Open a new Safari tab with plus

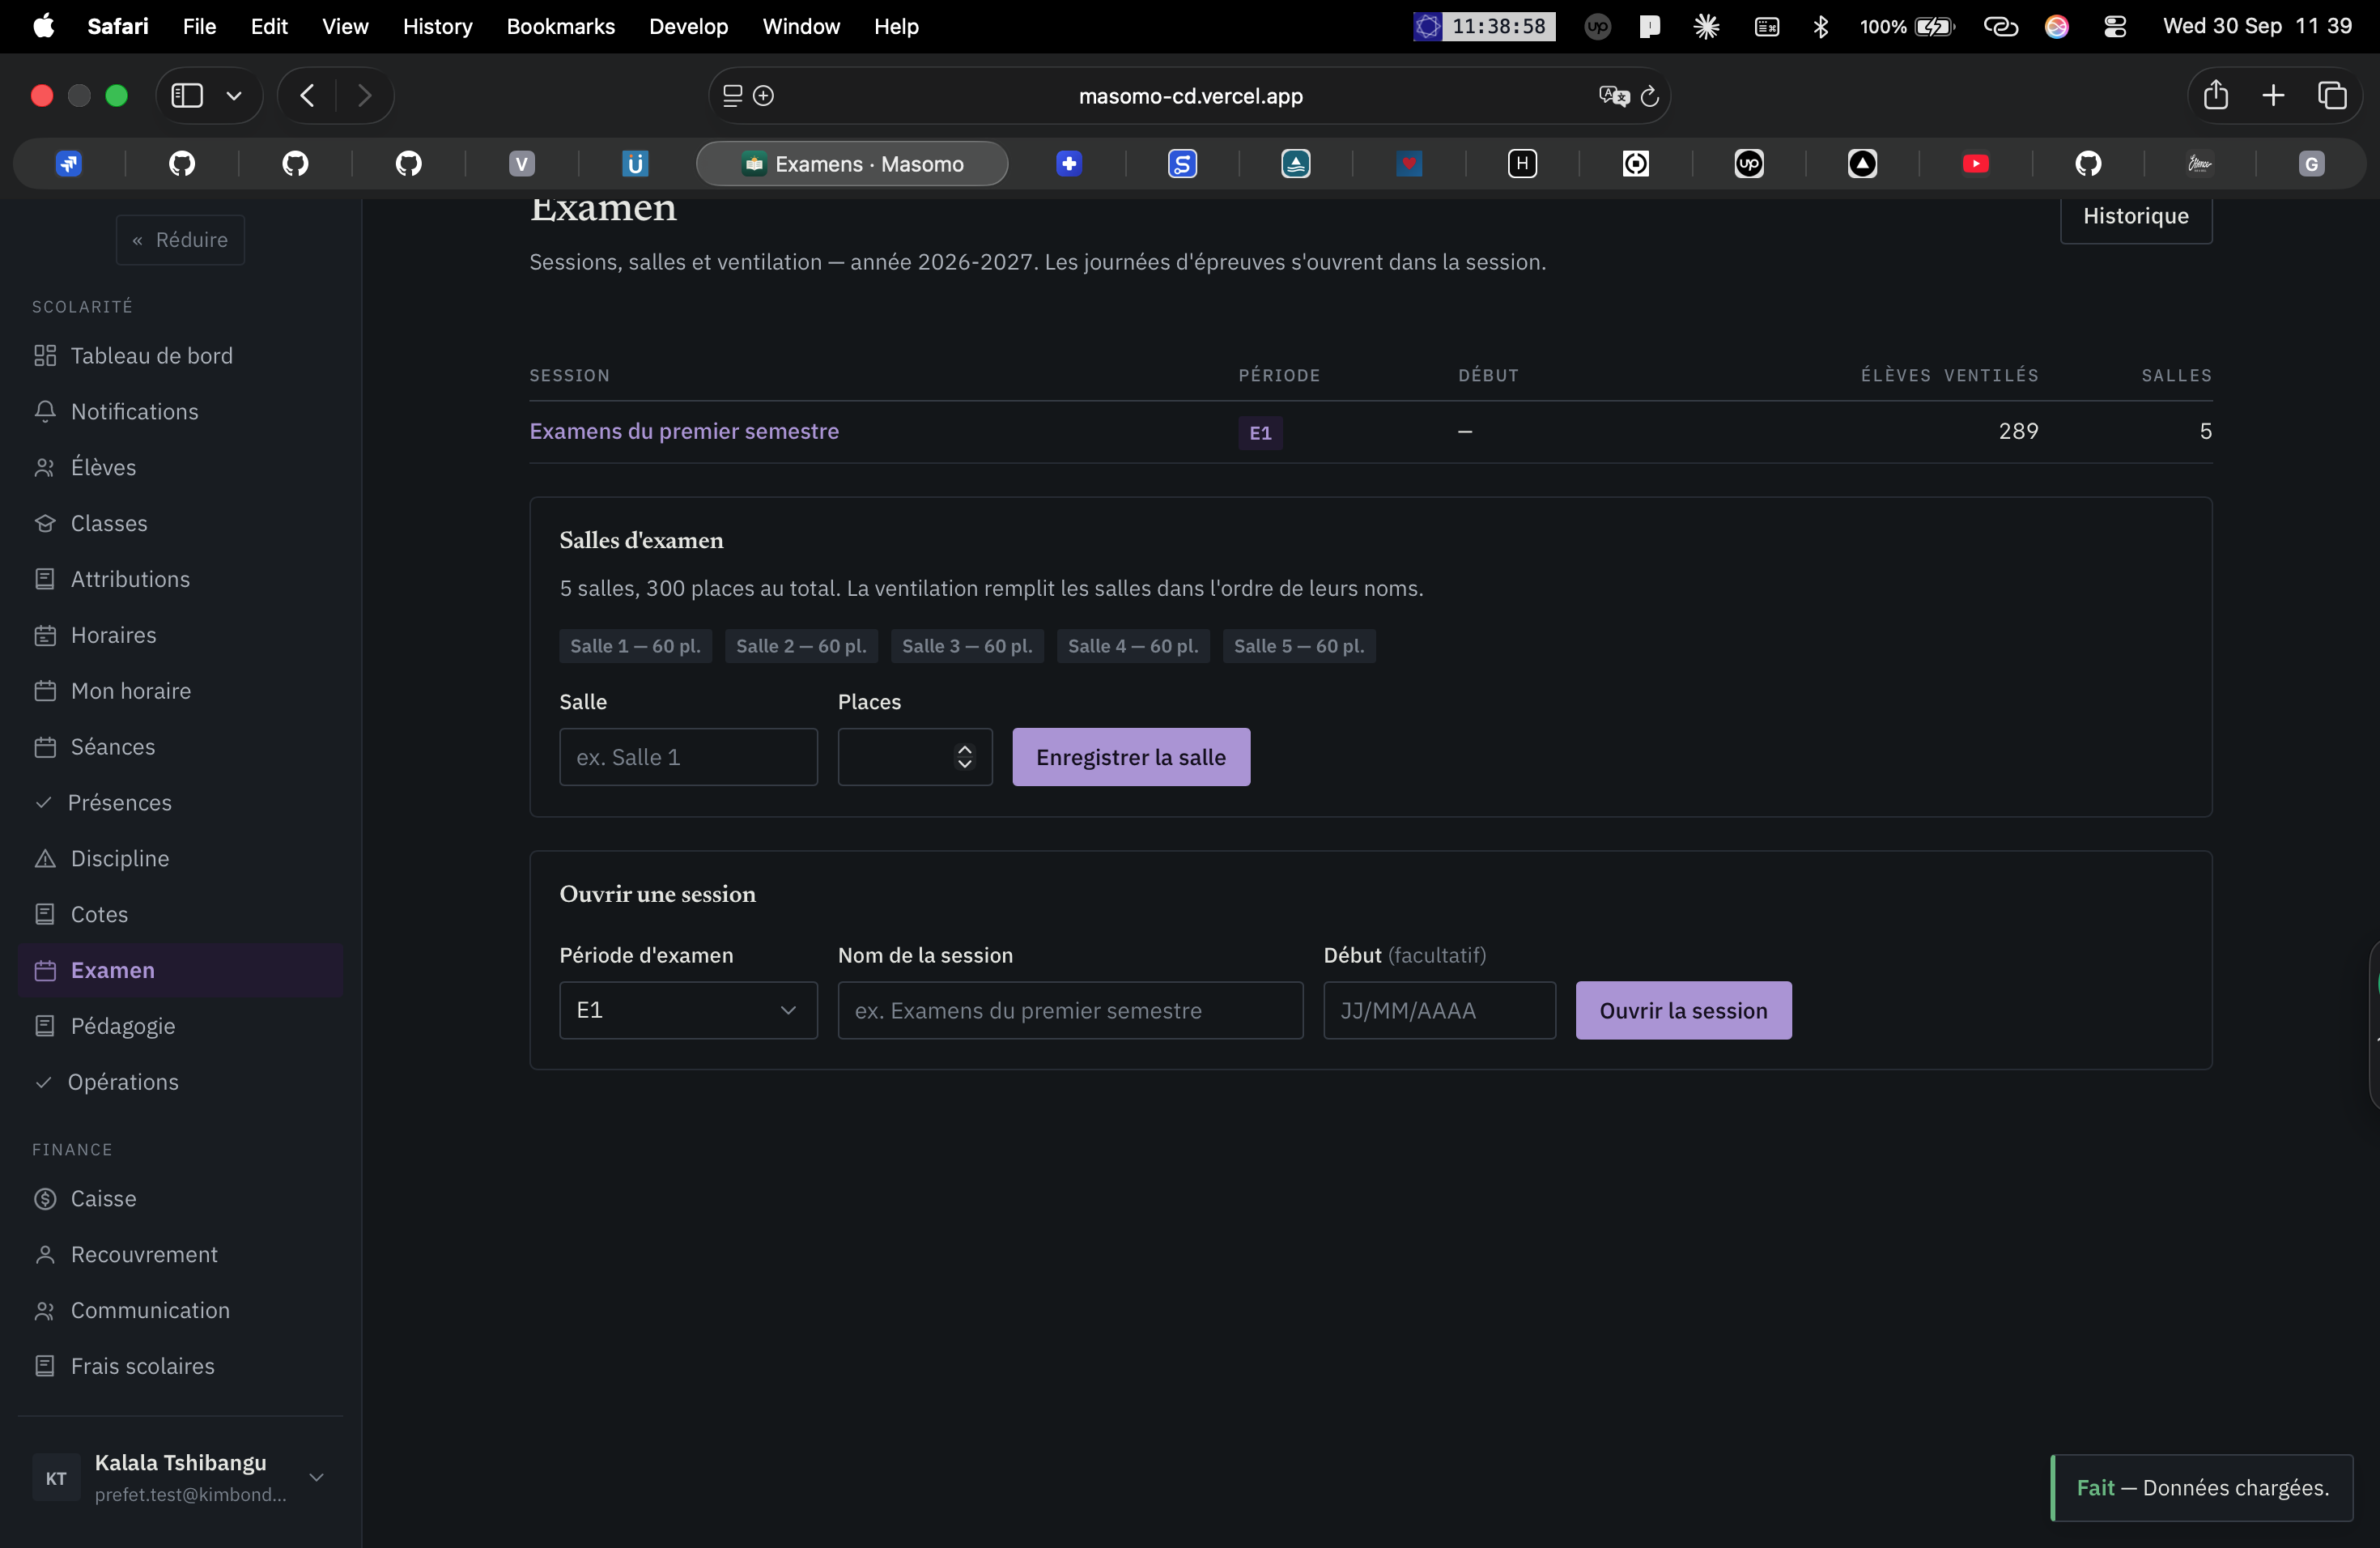[2273, 95]
